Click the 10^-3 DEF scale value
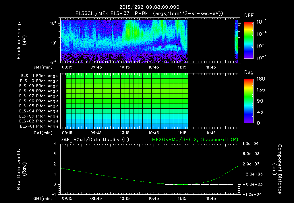 click(x=262, y=22)
